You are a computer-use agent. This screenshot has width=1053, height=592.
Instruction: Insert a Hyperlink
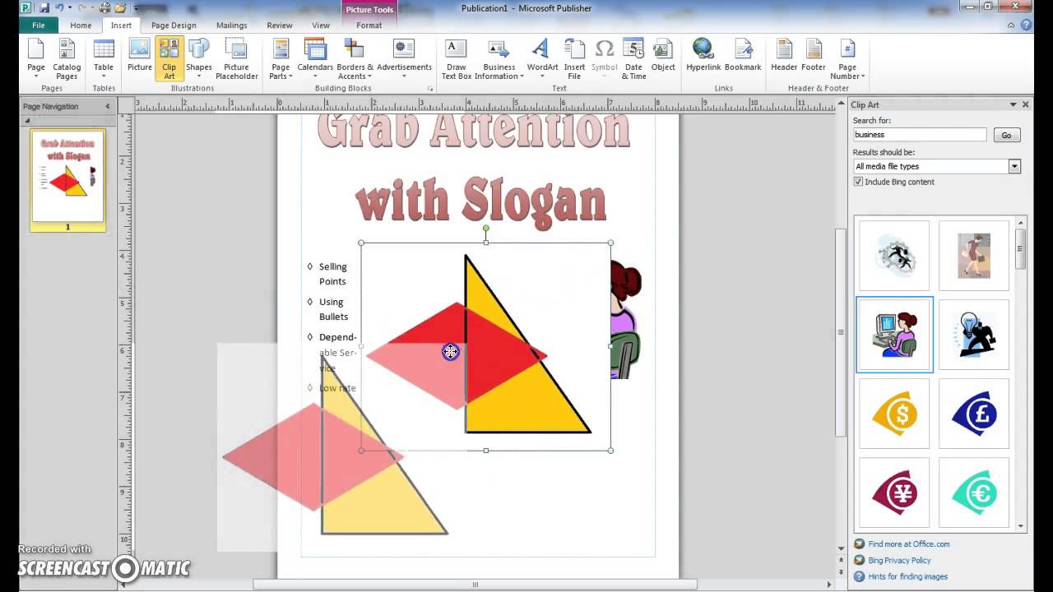pos(703,55)
